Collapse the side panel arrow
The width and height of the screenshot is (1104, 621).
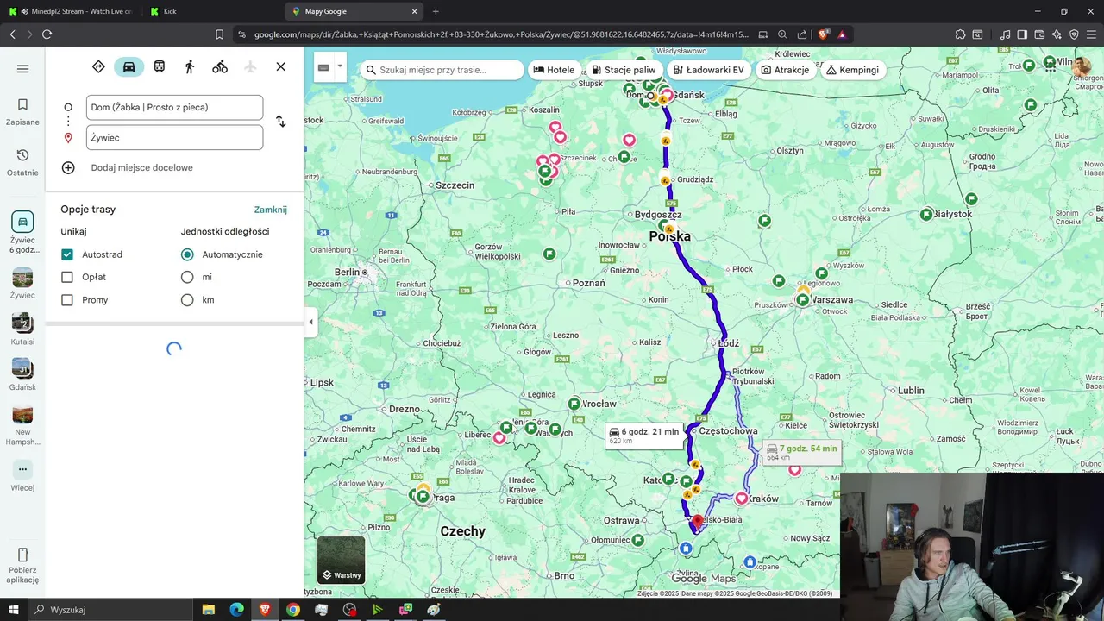click(x=310, y=322)
